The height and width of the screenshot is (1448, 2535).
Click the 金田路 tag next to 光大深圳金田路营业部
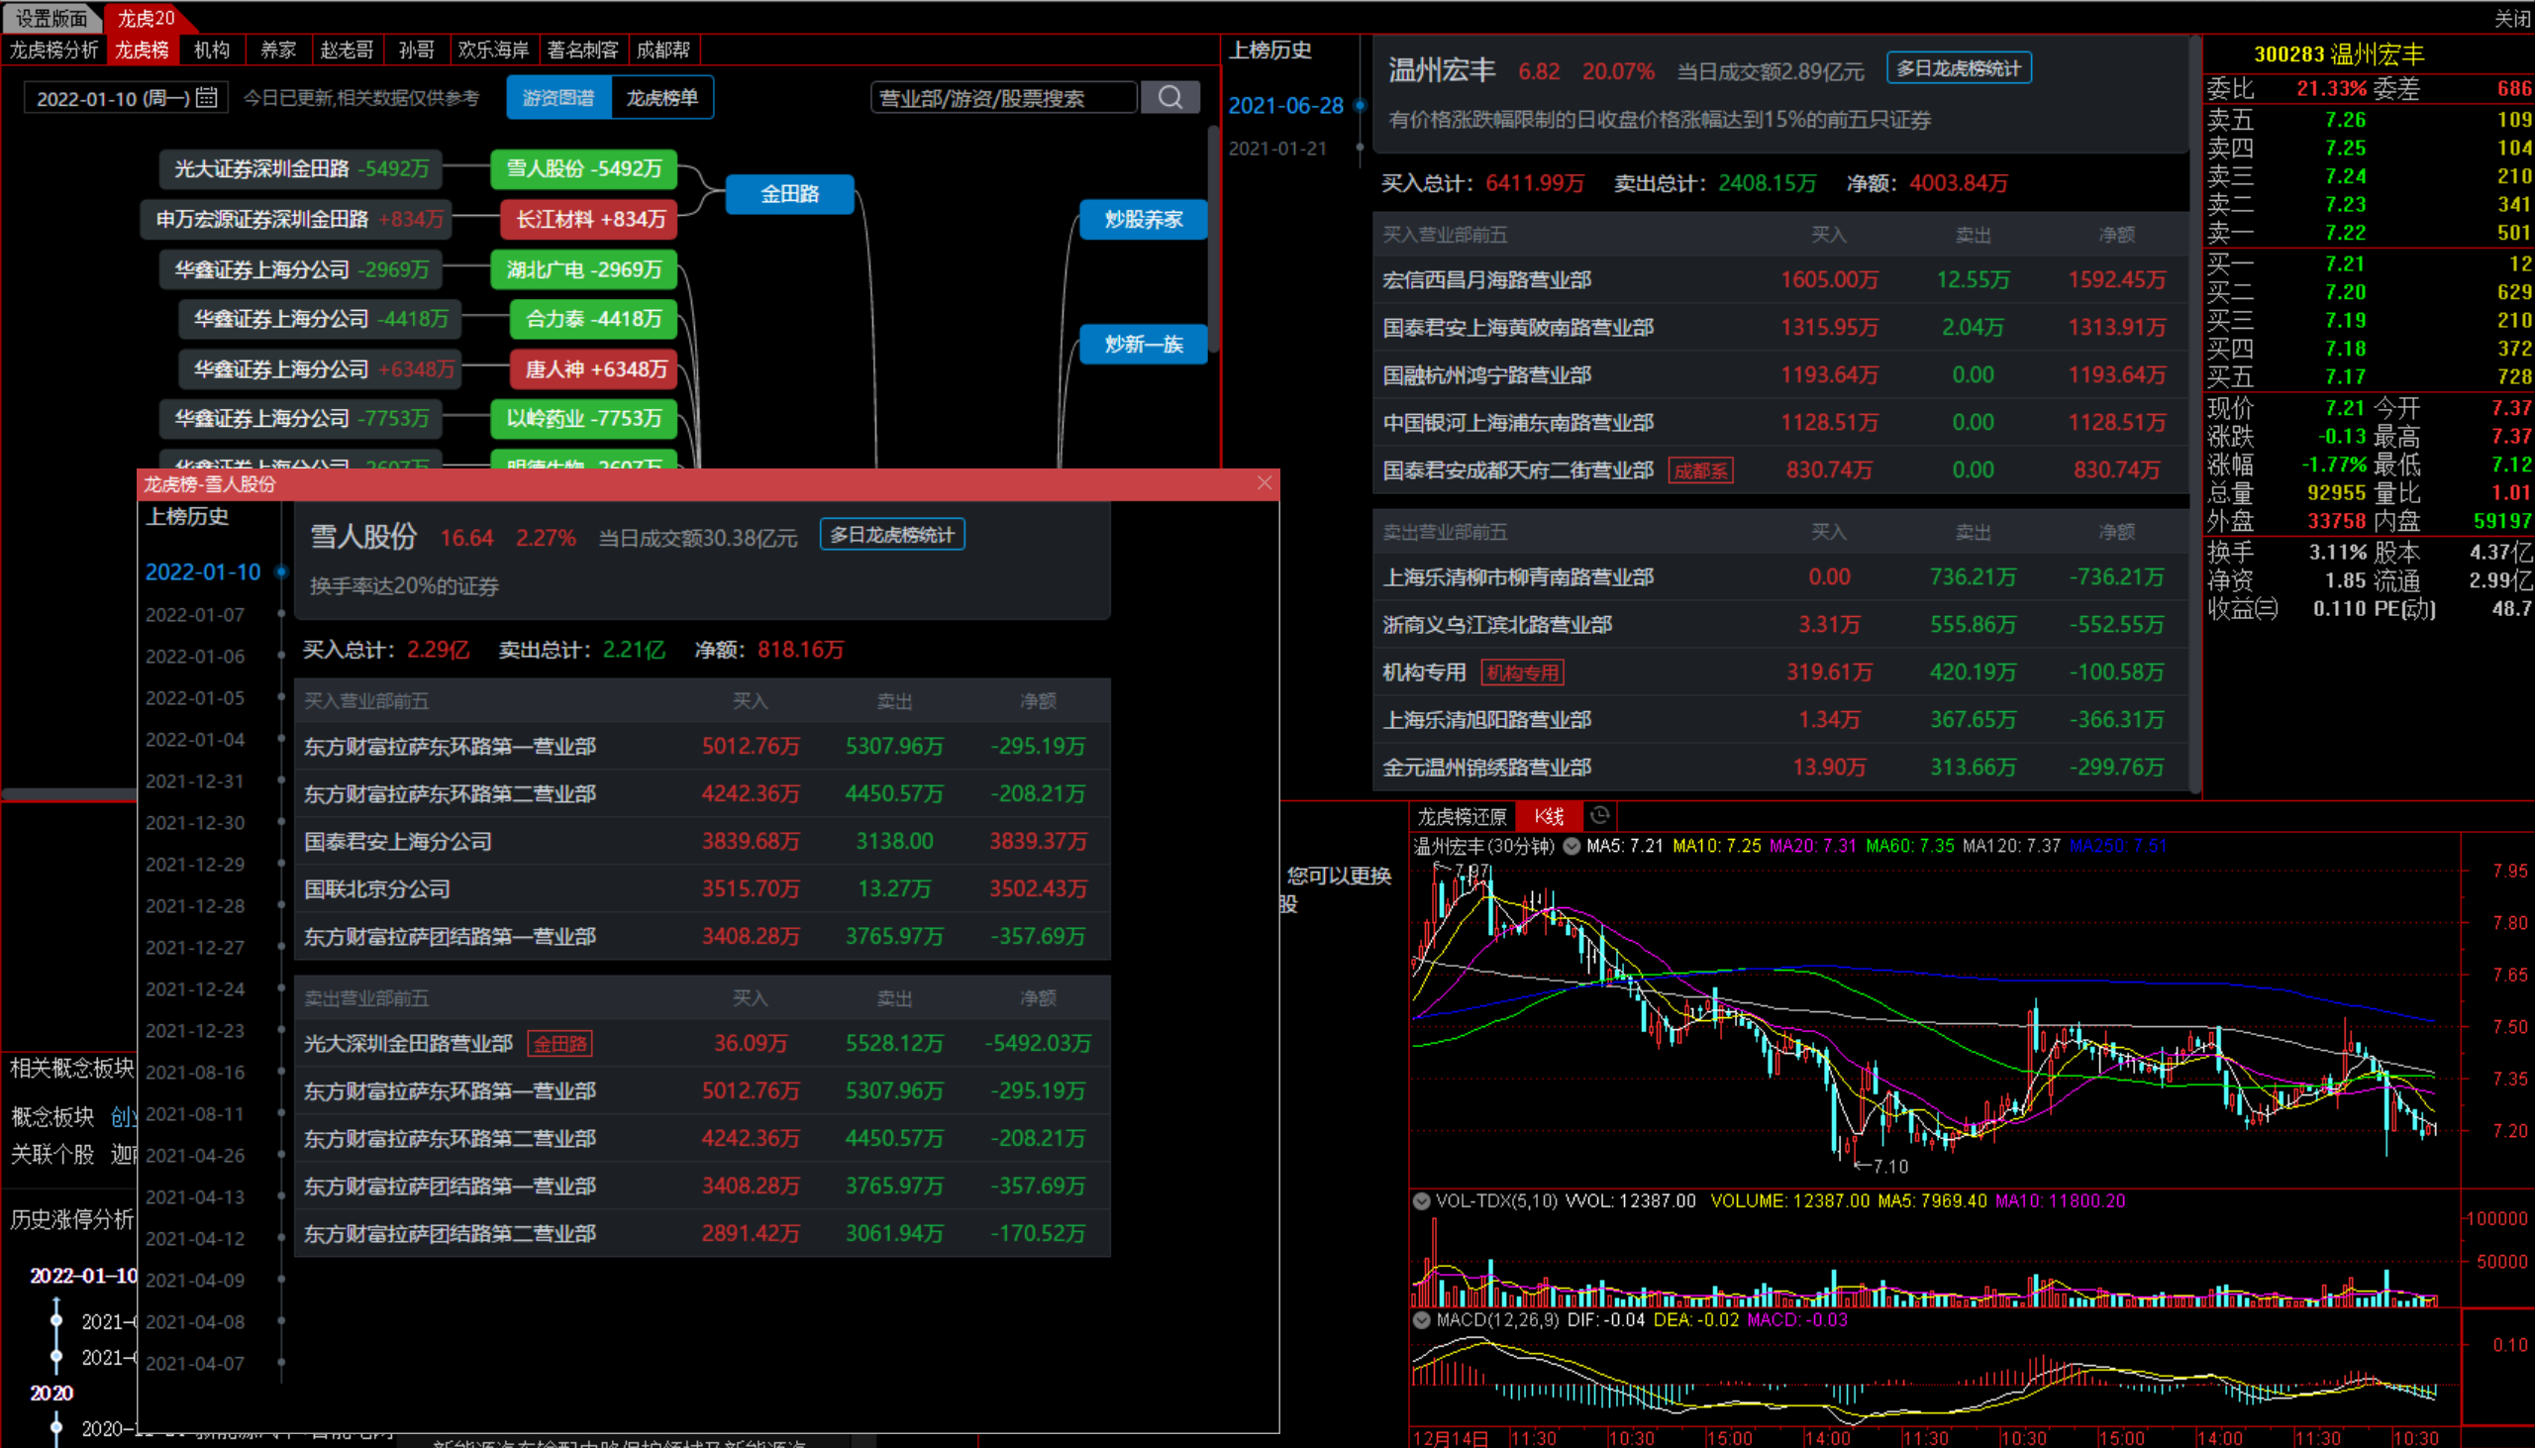click(x=559, y=1043)
